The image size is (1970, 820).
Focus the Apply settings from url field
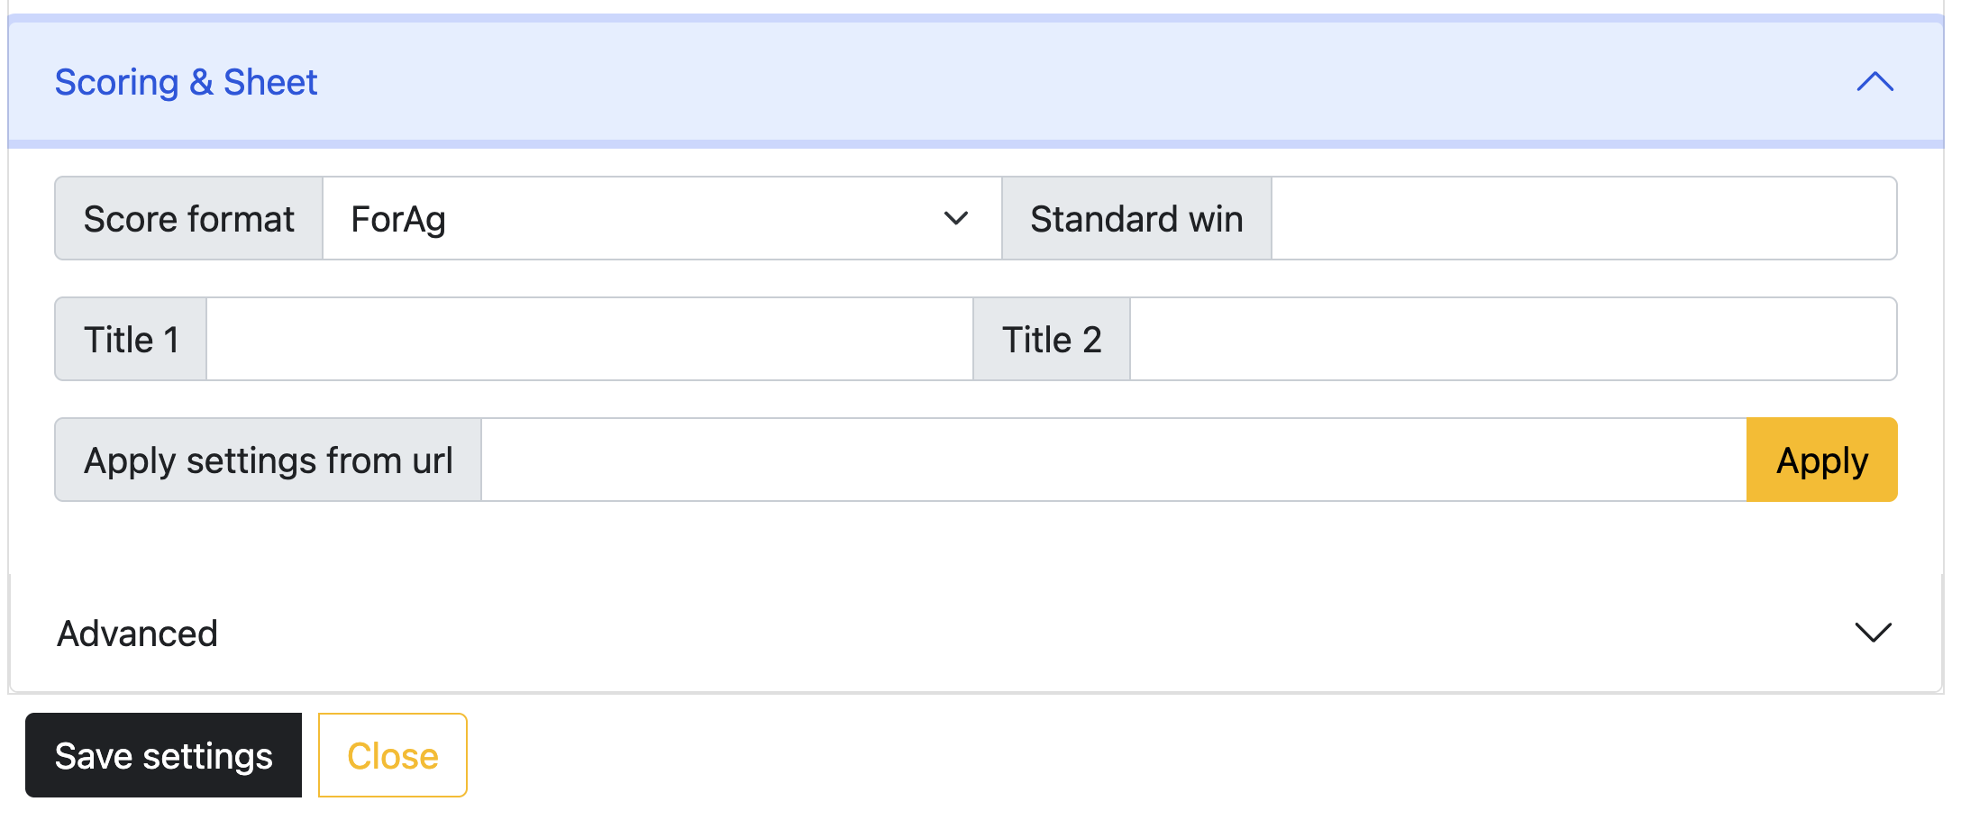coord(1113,460)
